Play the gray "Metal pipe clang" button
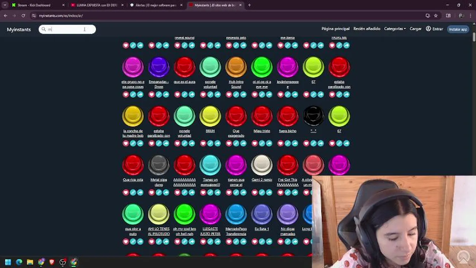 pyautogui.click(x=159, y=165)
